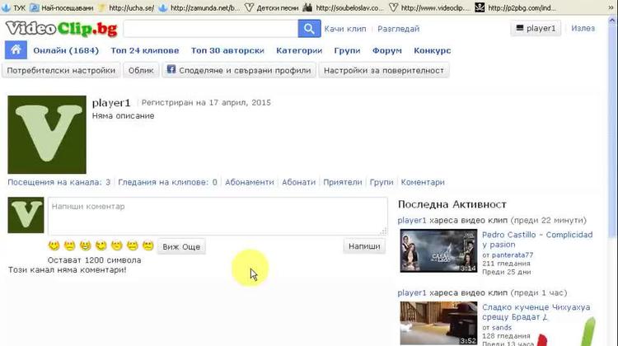This screenshot has width=618, height=346.
Task: Click the VideoClip.bg logo
Action: (x=62, y=29)
